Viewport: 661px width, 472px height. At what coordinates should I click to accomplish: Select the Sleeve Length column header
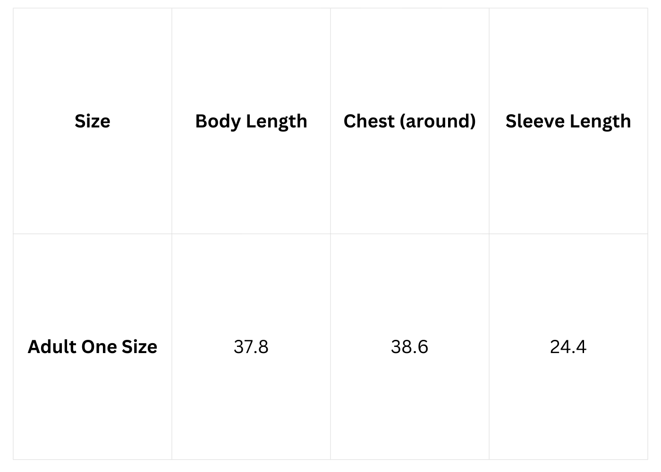click(x=568, y=121)
